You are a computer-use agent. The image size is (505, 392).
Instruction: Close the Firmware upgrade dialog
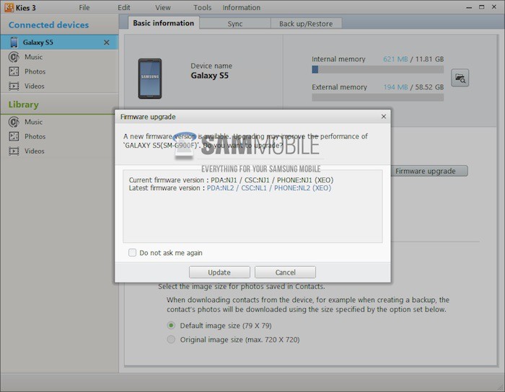click(x=384, y=117)
